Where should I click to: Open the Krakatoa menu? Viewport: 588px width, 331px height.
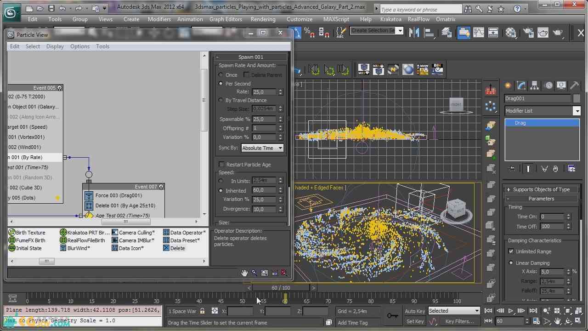coord(391,19)
